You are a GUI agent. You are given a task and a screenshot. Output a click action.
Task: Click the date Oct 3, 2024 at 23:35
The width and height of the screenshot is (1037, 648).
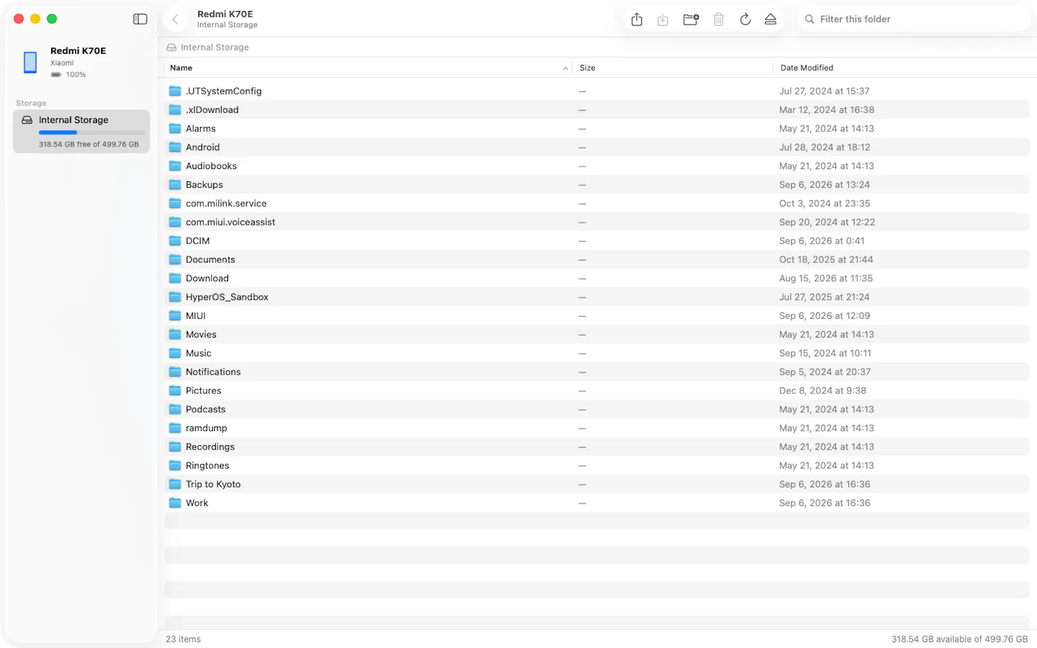(824, 203)
